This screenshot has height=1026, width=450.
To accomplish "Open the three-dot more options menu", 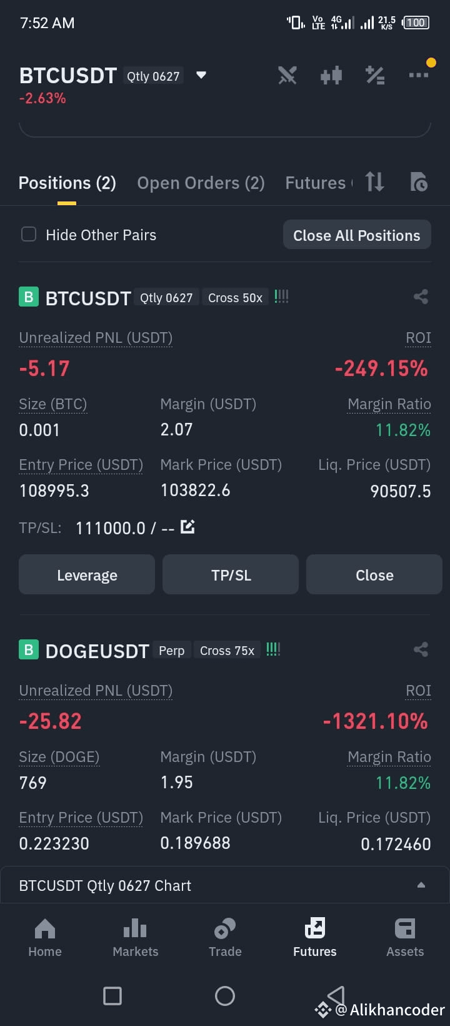I will pos(419,75).
